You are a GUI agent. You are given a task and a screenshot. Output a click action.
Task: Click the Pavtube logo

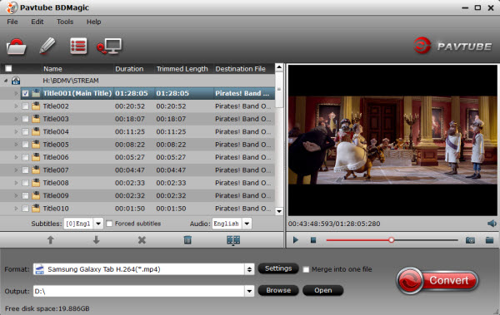tap(452, 46)
